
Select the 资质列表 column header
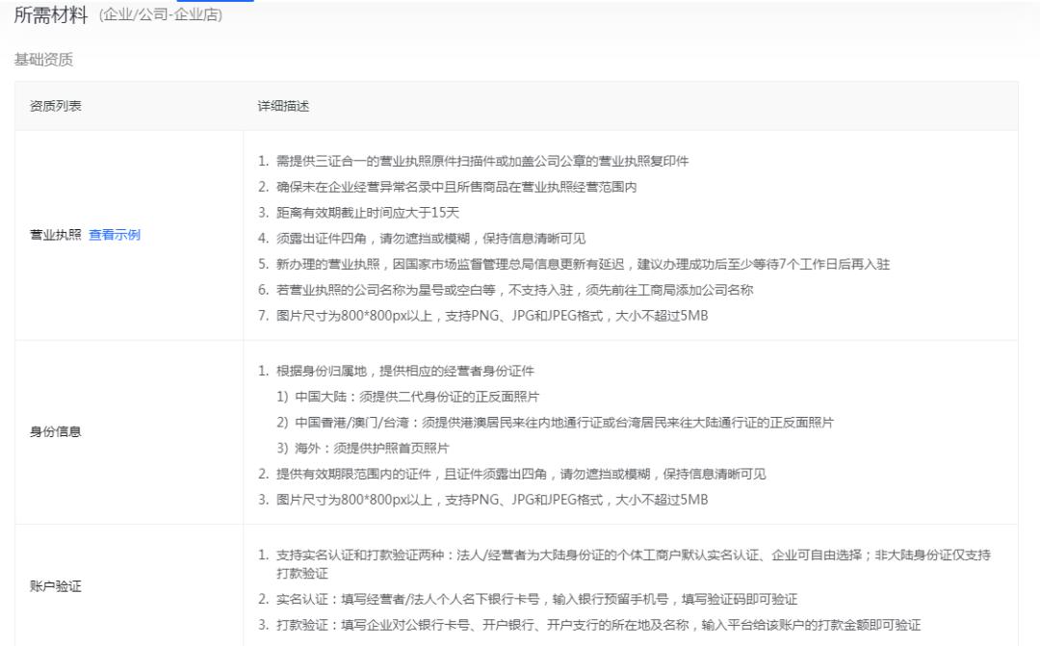(56, 106)
